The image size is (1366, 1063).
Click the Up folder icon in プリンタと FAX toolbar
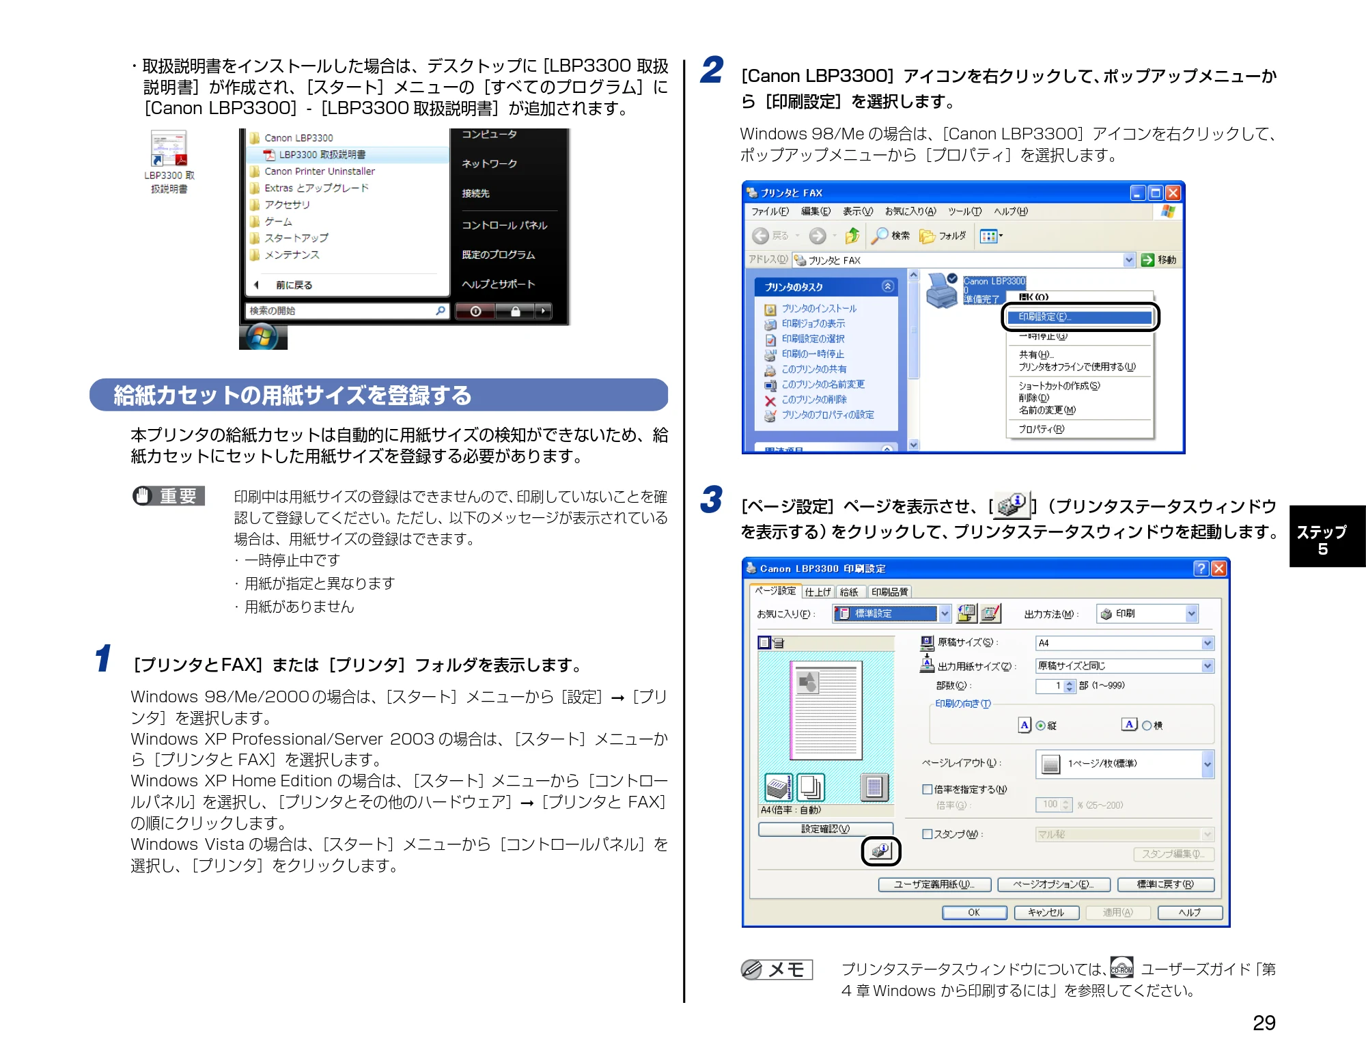pos(852,236)
